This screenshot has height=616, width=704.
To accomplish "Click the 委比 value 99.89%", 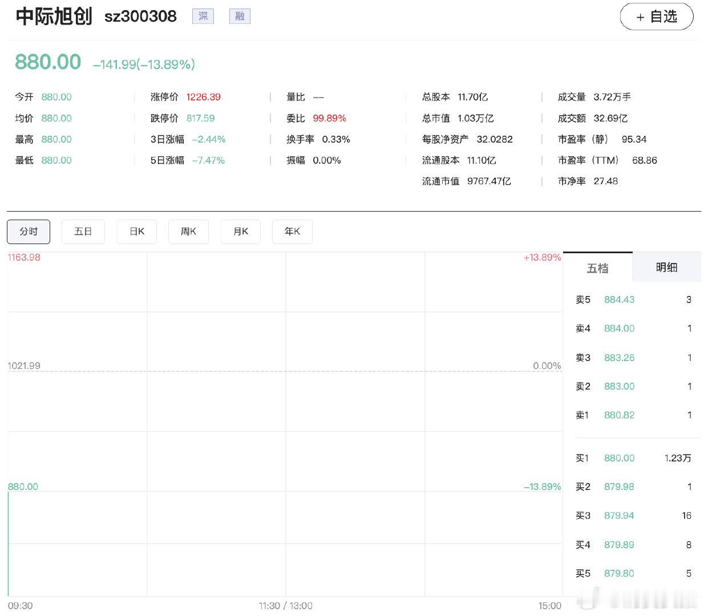I will [x=330, y=118].
